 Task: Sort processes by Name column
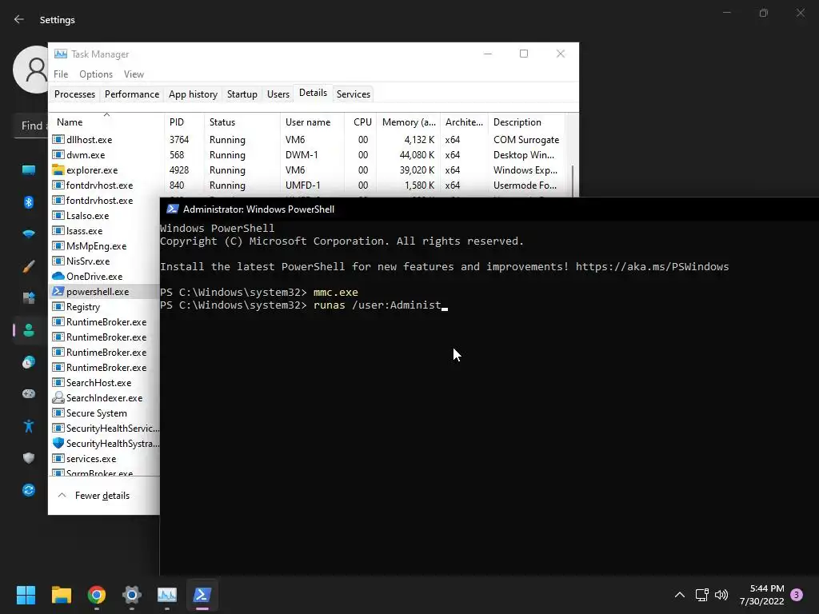tap(106, 122)
